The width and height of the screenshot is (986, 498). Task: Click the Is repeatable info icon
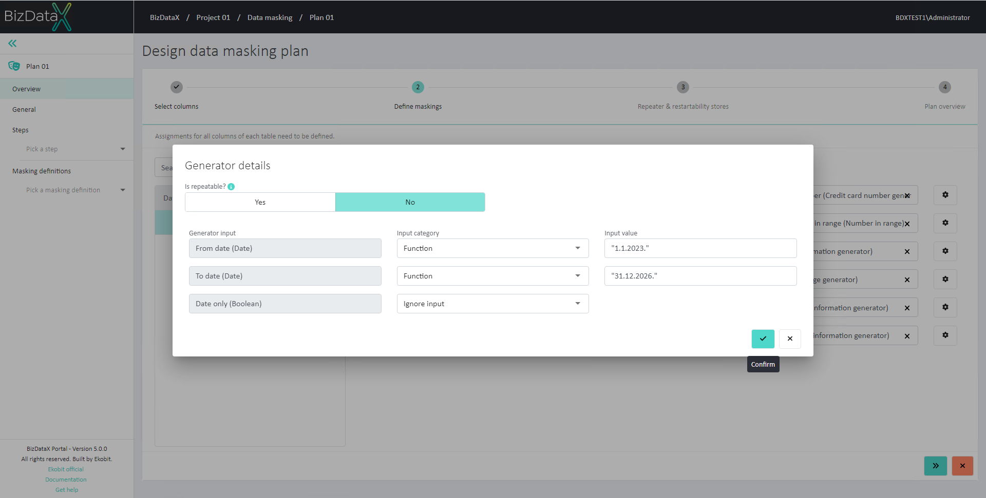pos(231,187)
